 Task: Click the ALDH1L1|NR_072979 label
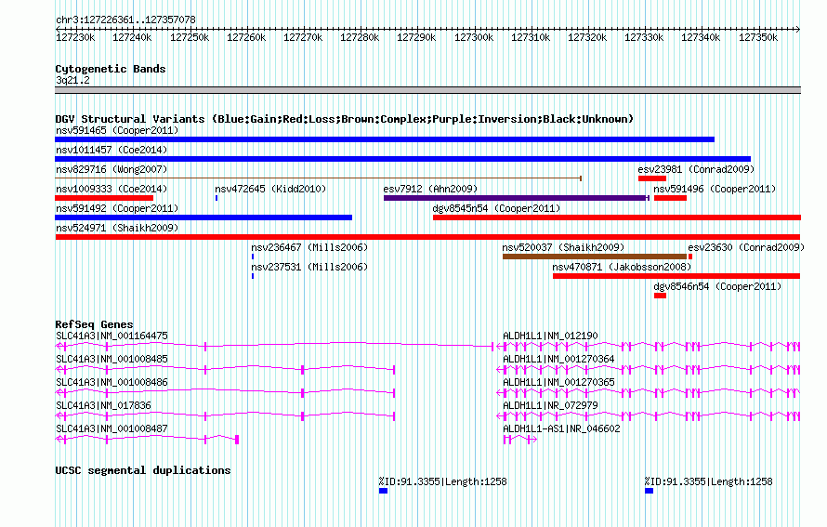point(551,405)
